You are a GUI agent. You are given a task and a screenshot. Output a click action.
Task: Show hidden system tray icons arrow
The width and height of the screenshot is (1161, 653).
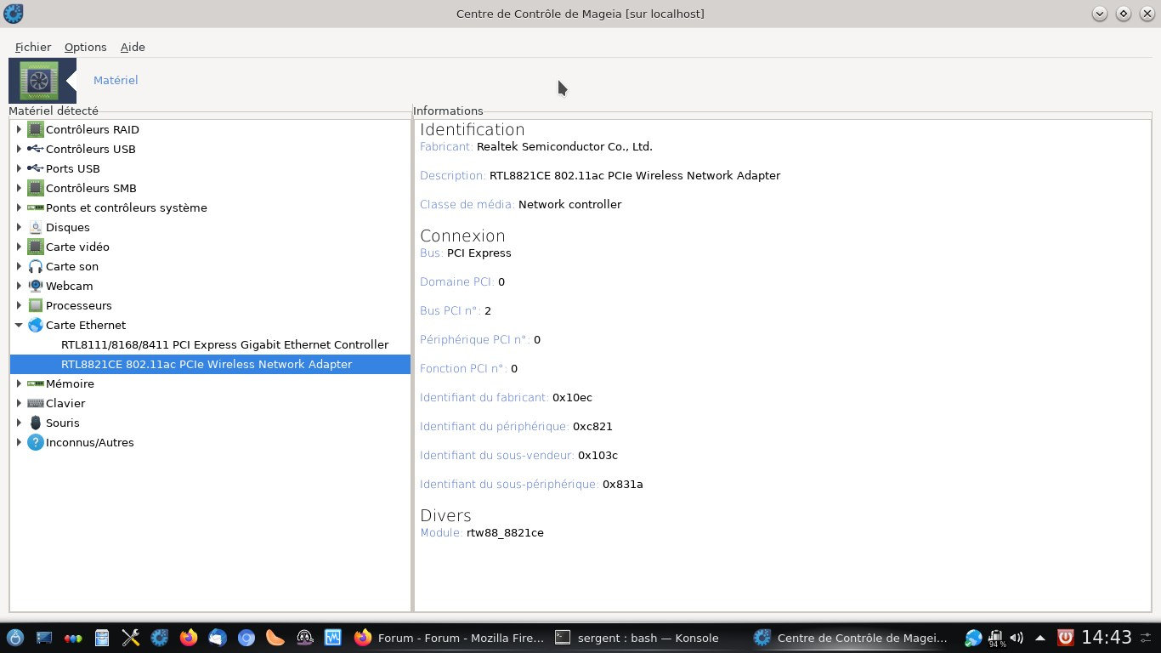[x=1040, y=638]
